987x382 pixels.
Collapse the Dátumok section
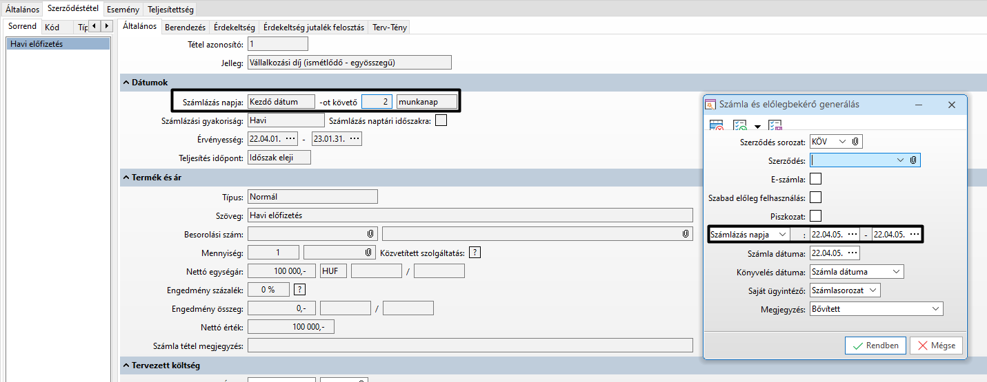point(126,83)
